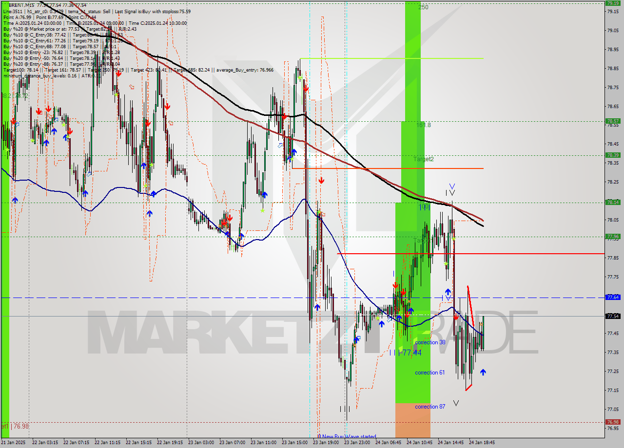624x448 pixels.
Task: Select the red horizontal line near 77.87
Action: tap(470, 254)
